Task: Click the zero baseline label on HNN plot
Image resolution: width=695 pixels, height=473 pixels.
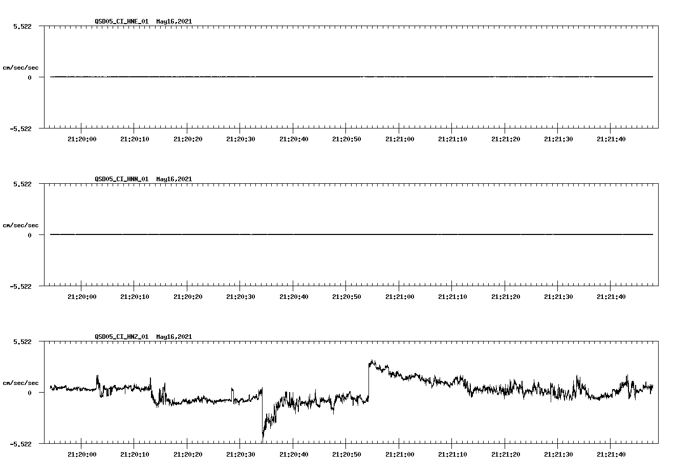Action: point(29,234)
